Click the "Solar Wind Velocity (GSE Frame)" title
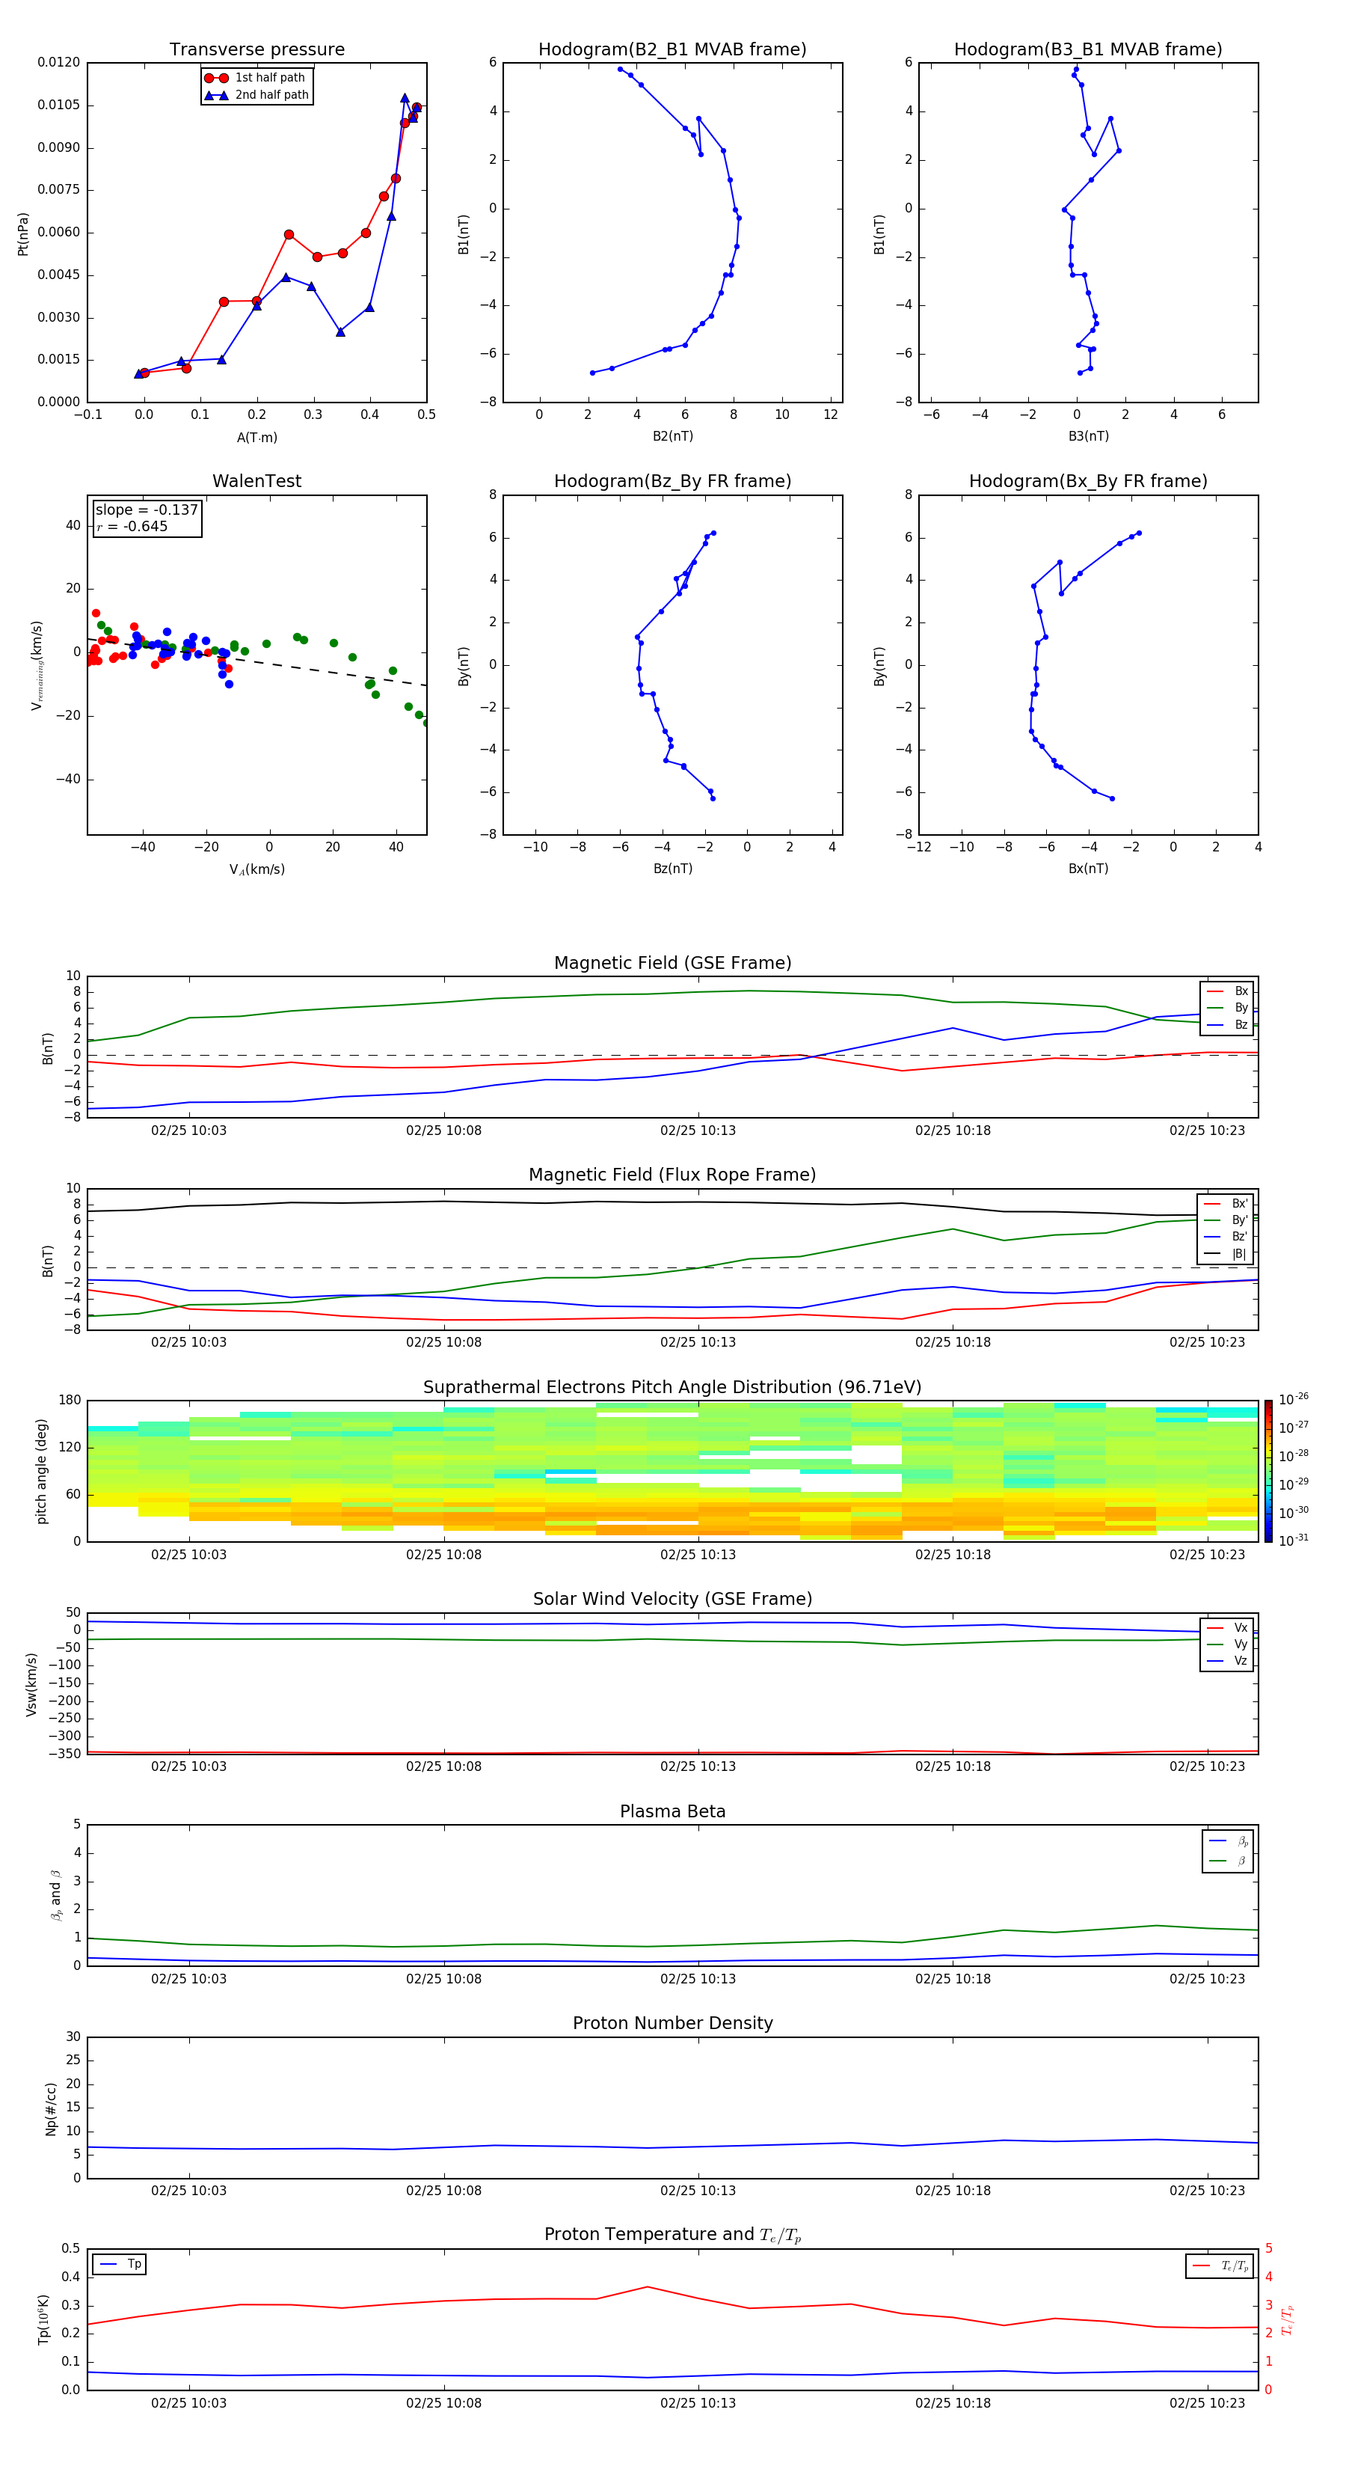1346x2469 pixels. click(x=672, y=1600)
